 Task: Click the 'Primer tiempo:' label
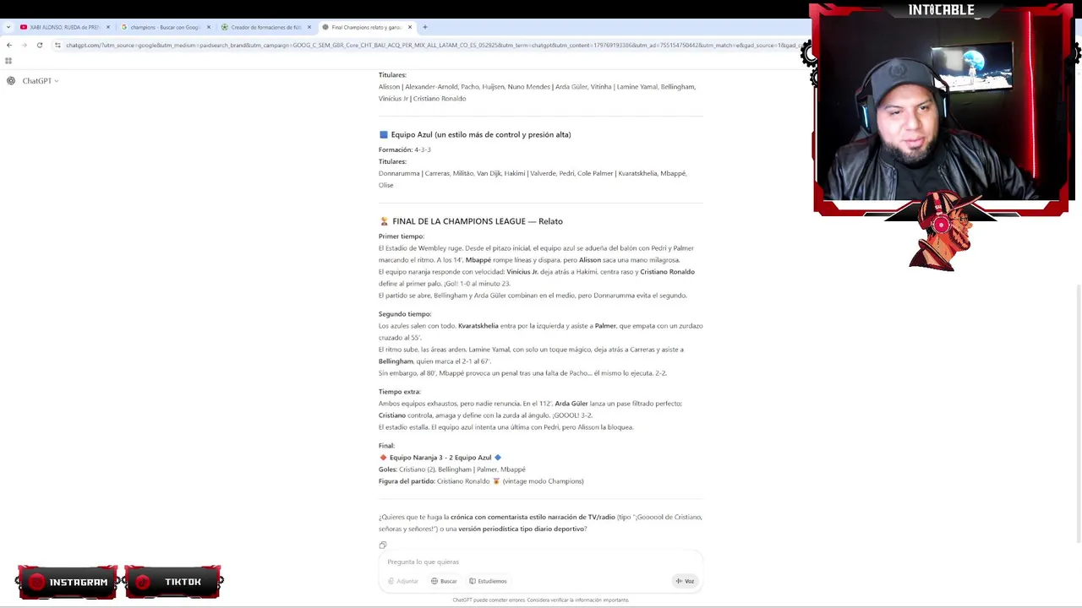coord(402,236)
